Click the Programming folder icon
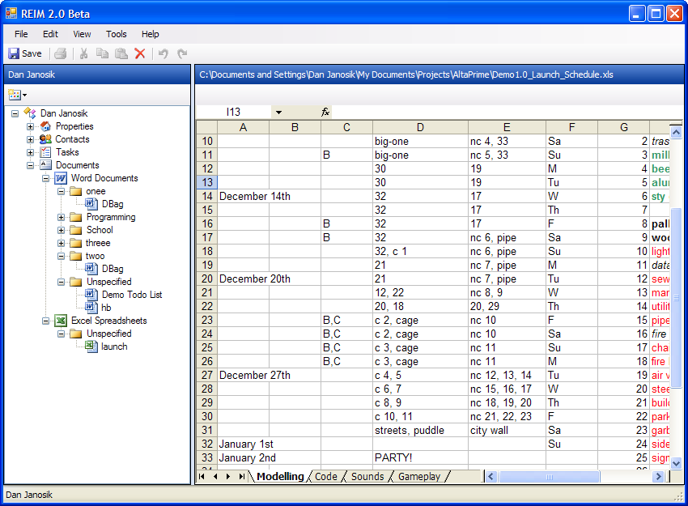Viewport: 688px width, 506px height. tap(76, 217)
